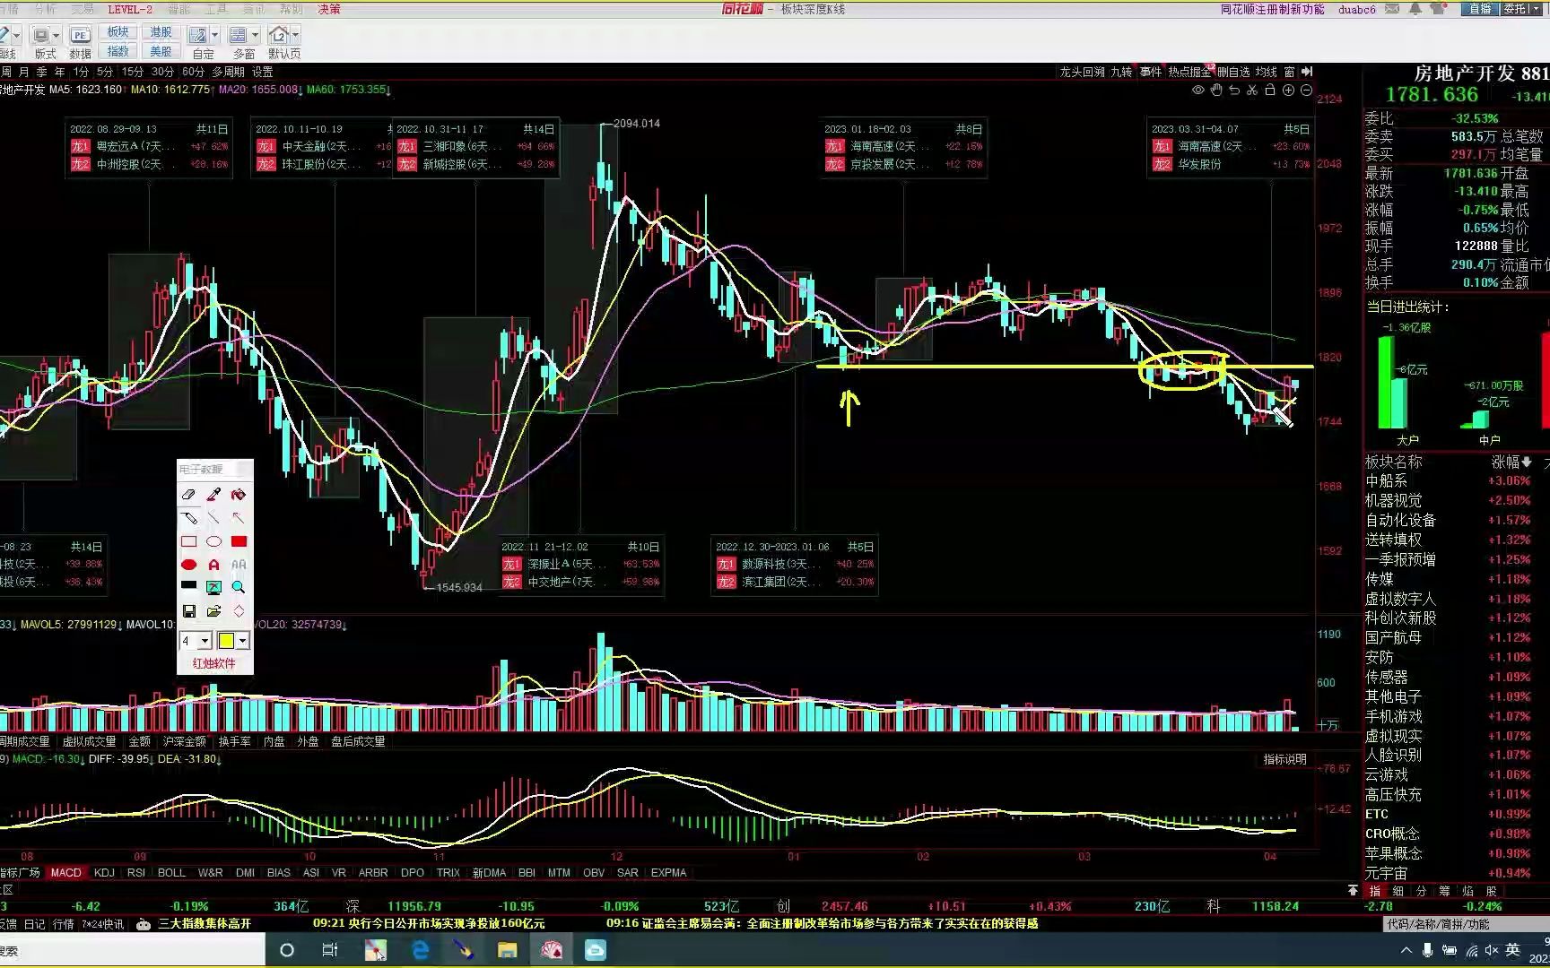Screen dimensions: 1550x968
Task: Click the 港股 toolbar button
Action: coord(161,32)
